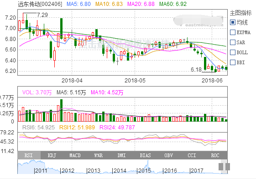Uncheck the 均线 moving average checkbox
This screenshot has width=256, height=179.
point(232,22)
